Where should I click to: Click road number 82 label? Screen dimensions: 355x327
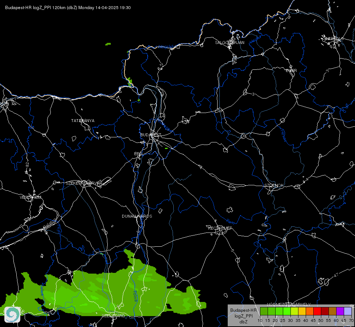pos(28,165)
